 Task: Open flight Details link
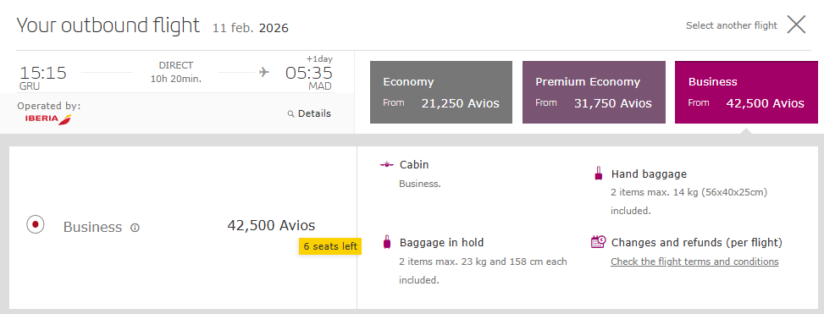coord(314,113)
